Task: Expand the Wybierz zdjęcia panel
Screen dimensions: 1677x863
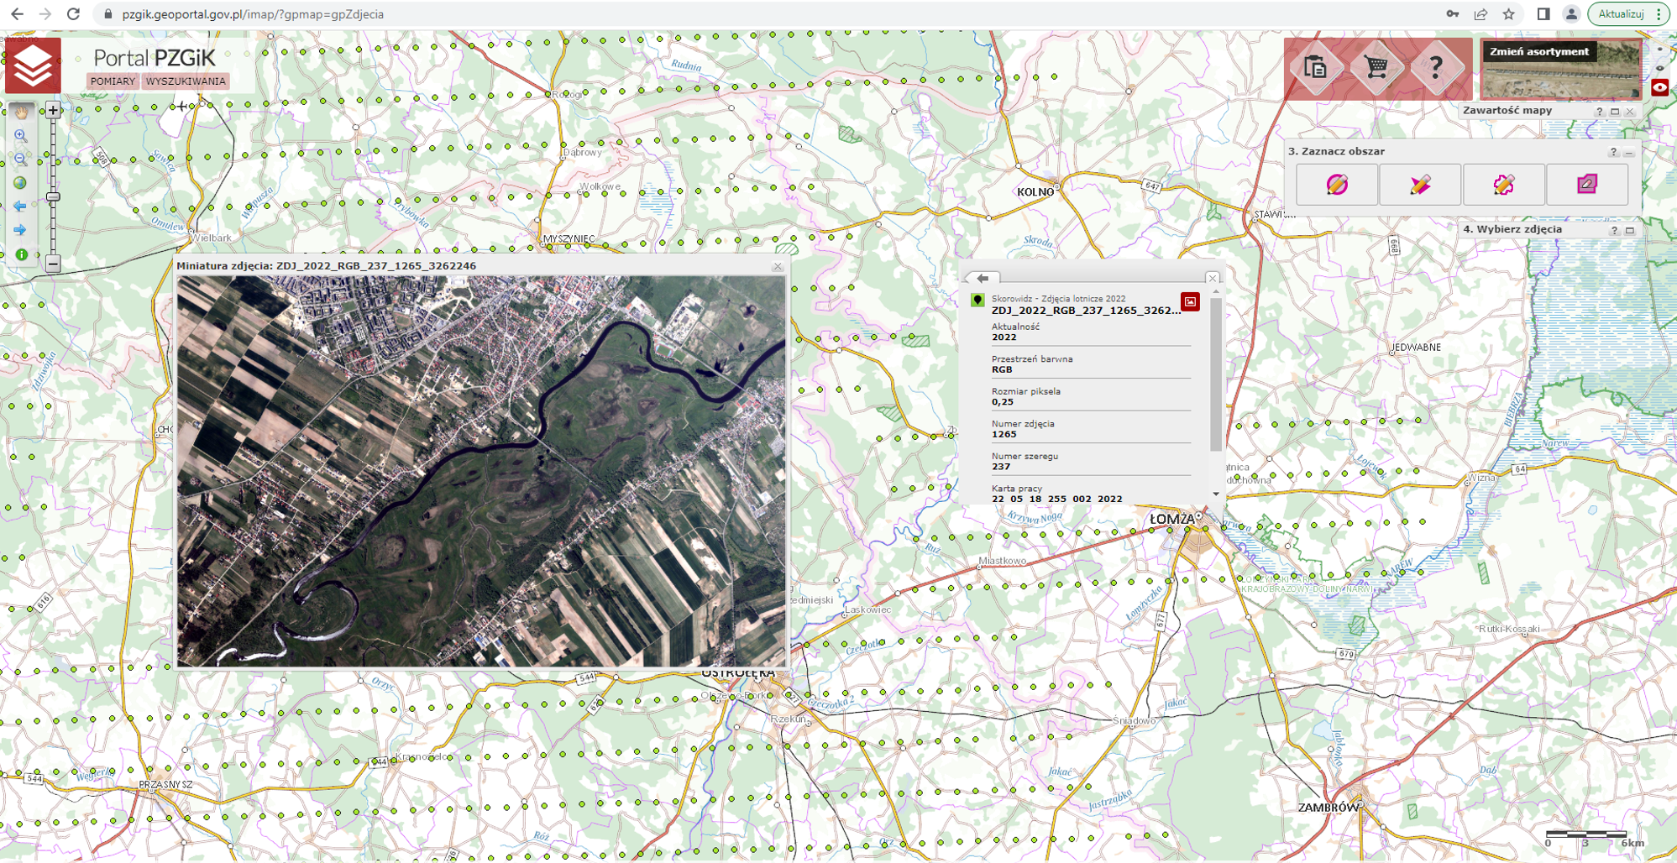Action: (x=1630, y=230)
